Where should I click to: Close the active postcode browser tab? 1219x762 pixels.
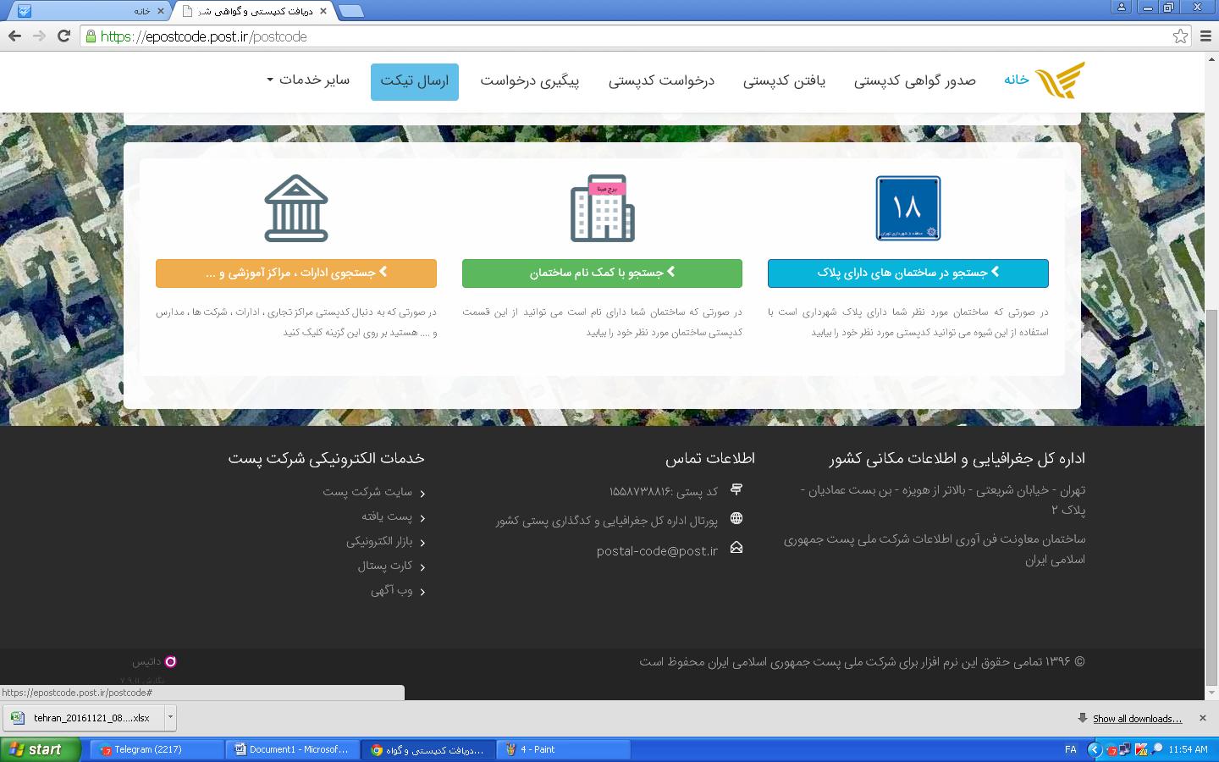pyautogui.click(x=323, y=11)
